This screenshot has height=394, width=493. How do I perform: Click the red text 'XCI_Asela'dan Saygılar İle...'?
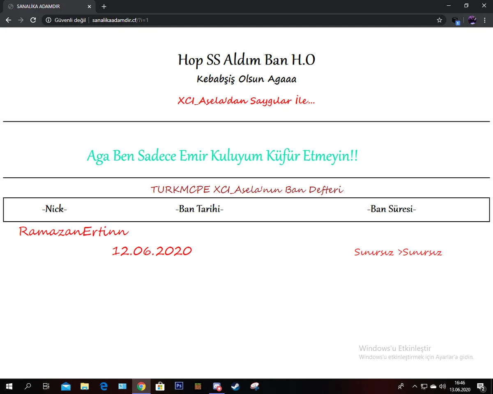(x=246, y=101)
